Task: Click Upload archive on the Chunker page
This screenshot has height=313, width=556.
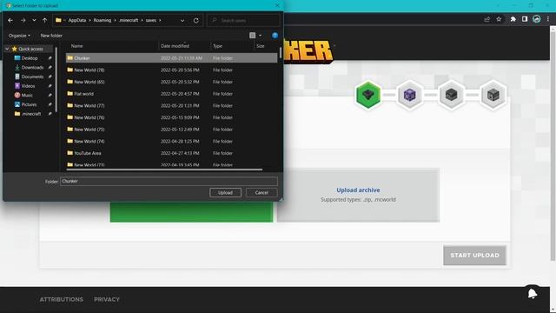Action: [x=358, y=190]
